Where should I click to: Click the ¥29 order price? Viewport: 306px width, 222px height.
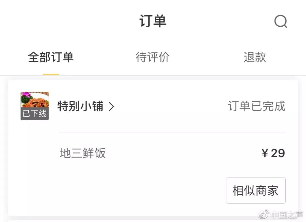[273, 153]
